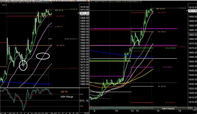Select the orange '330 TD' label
The width and height of the screenshot is (197, 114).
(x=64, y=92)
